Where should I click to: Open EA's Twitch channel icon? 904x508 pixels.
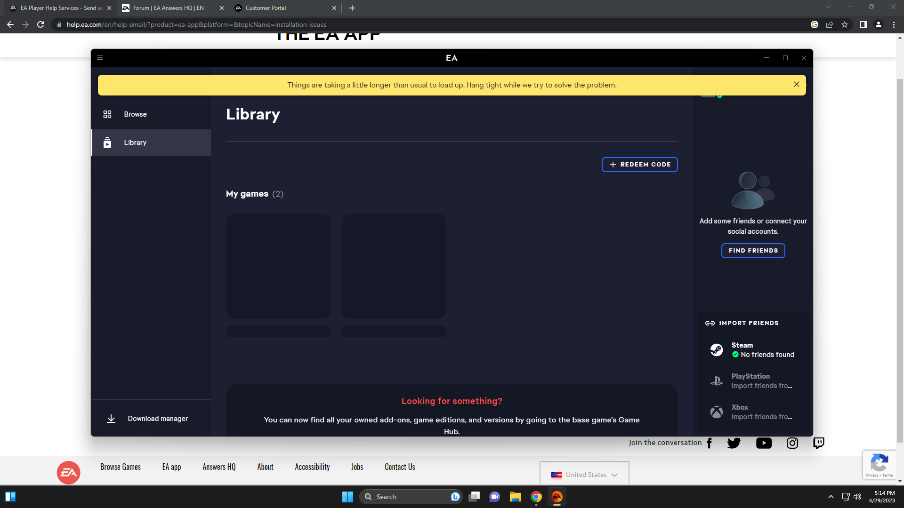pyautogui.click(x=819, y=443)
